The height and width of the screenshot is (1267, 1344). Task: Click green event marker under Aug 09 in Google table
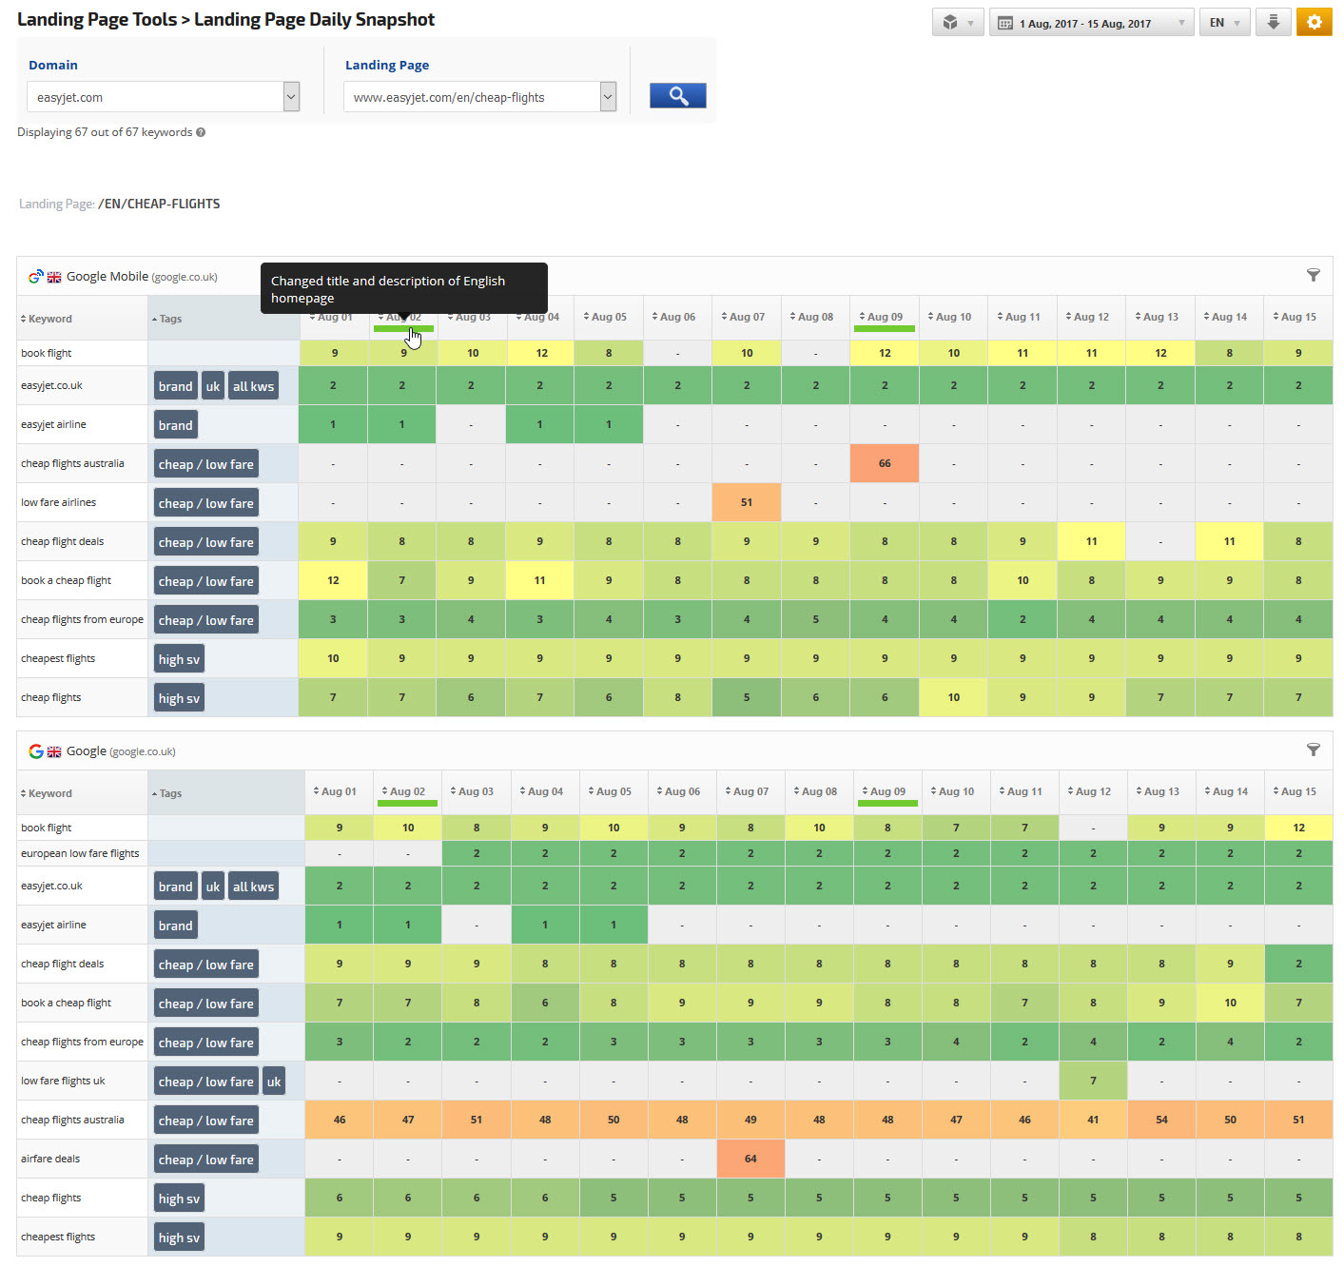887,804
